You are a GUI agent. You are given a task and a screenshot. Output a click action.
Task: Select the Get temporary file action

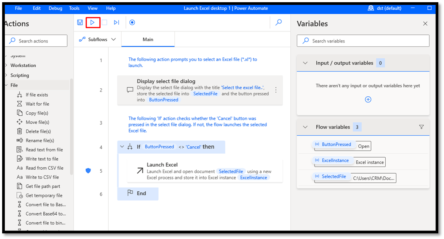(x=44, y=195)
